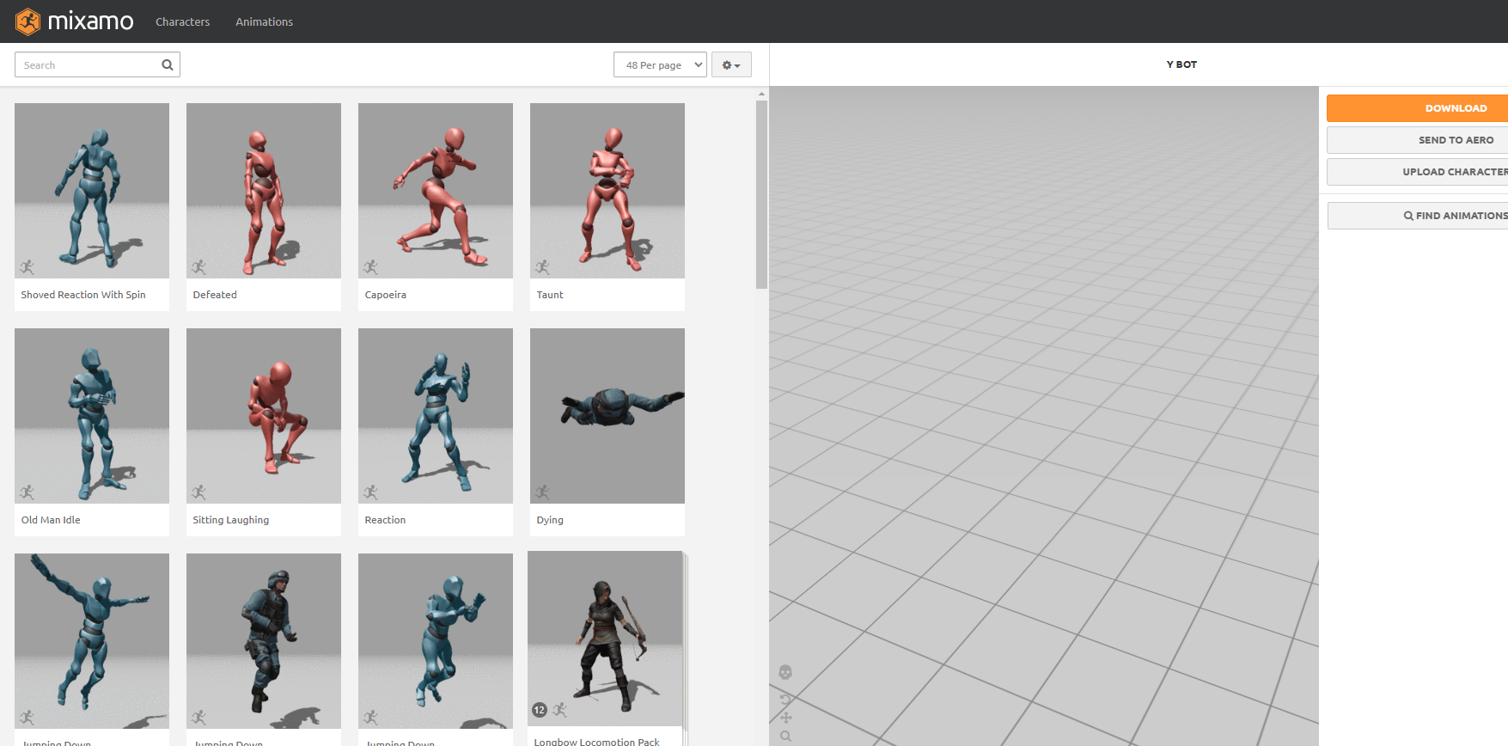Screen dimensions: 1508x746
Task: Click the reset camera rotate icon
Action: coord(785,698)
